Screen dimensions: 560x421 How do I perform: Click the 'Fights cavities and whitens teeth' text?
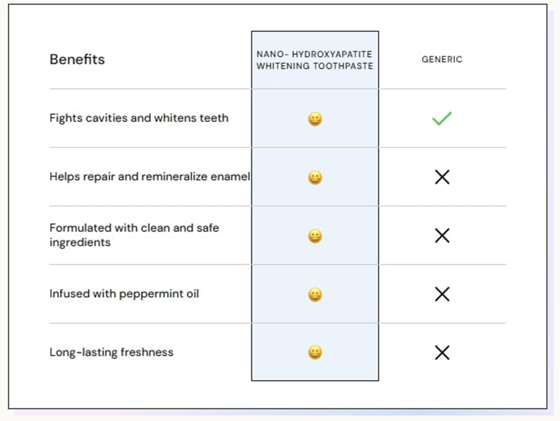139,118
